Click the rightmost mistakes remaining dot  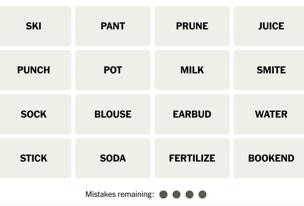point(202,194)
